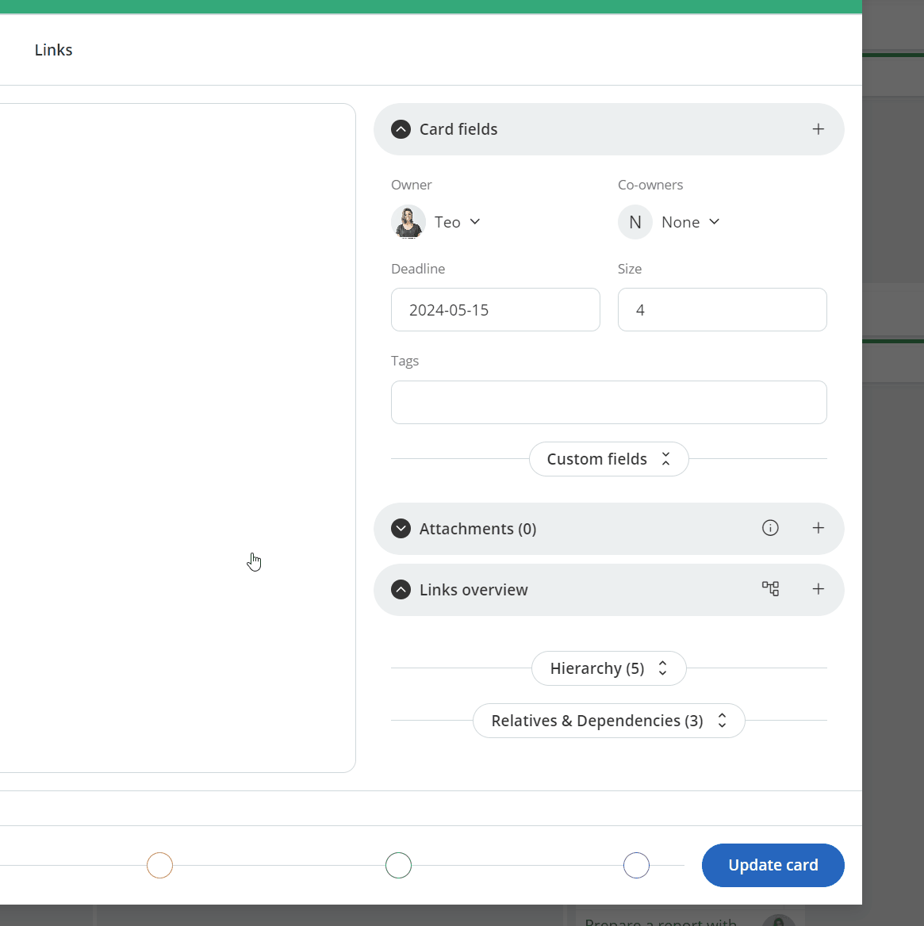
Task: Collapse the Links overview section chevron
Action: (401, 589)
